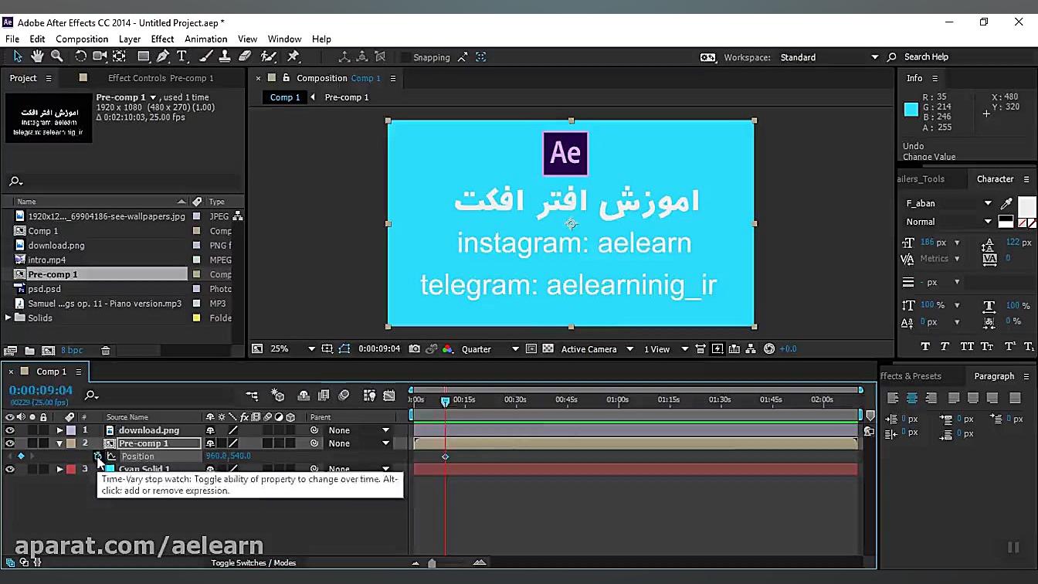
Task: Open grid and guide options icon
Action: tap(327, 349)
